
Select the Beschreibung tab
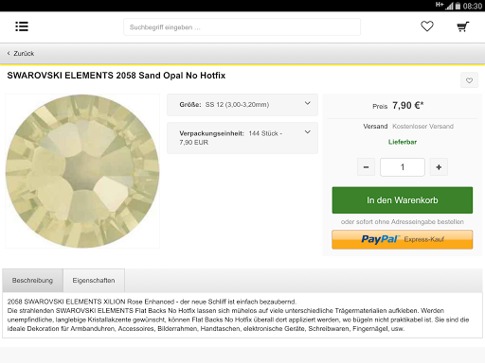[x=32, y=281]
